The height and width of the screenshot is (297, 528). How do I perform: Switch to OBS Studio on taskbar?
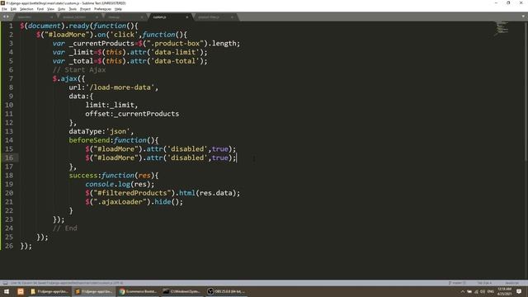click(x=226, y=291)
